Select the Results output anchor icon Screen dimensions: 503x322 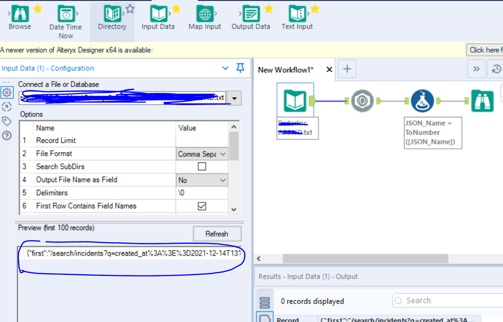coord(265,318)
